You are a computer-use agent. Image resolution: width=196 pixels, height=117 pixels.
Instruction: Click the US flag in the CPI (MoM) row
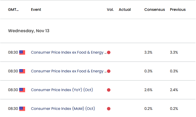click(x=22, y=109)
